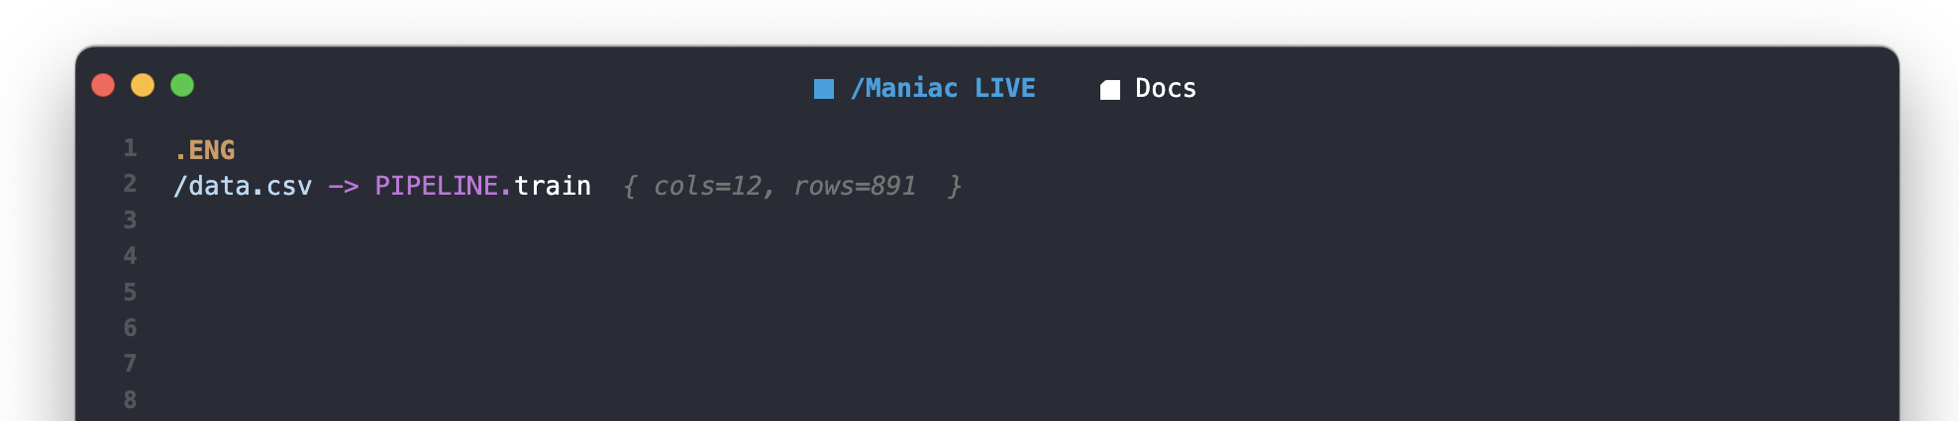The width and height of the screenshot is (1959, 421).
Task: Click the /data.csv file path
Action: click(x=243, y=186)
